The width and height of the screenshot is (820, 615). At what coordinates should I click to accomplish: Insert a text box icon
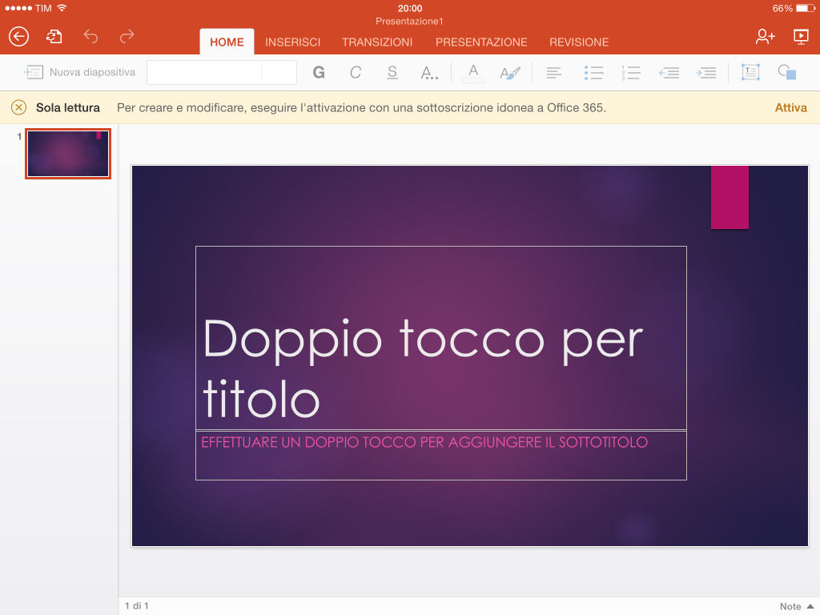pos(750,72)
